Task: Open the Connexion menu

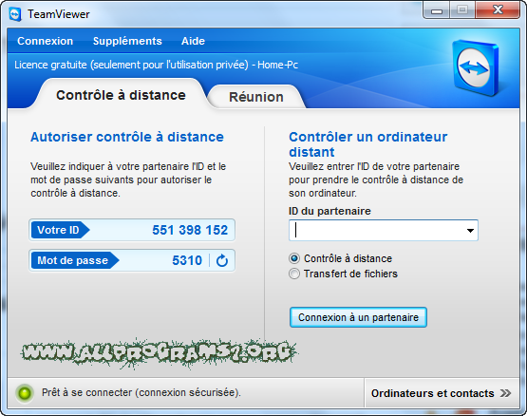Action: point(45,41)
